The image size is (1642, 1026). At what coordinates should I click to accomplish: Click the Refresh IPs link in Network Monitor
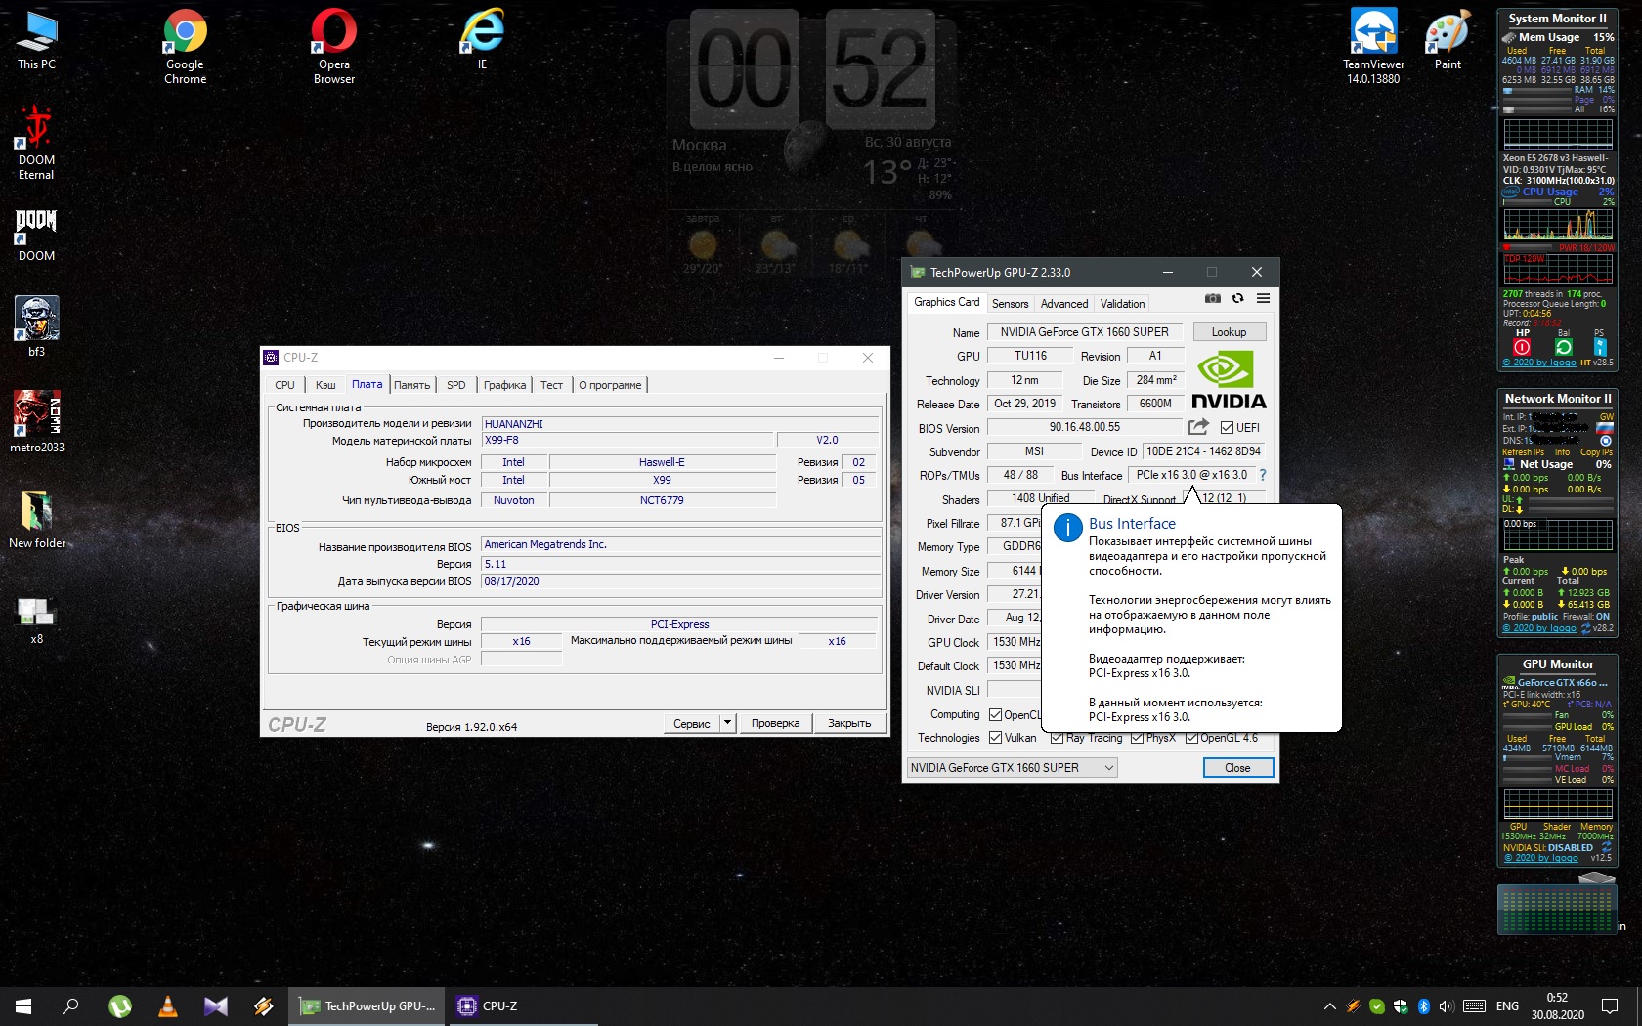click(1523, 452)
